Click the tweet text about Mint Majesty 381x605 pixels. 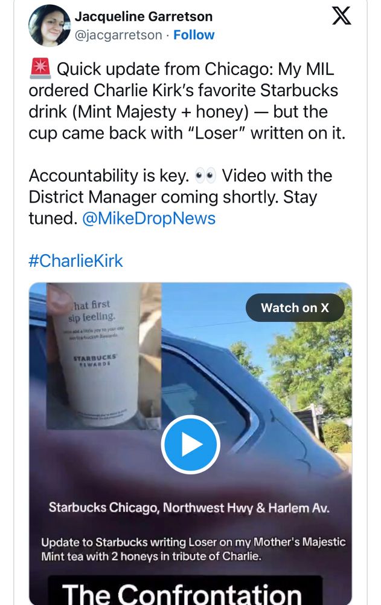coord(187,101)
